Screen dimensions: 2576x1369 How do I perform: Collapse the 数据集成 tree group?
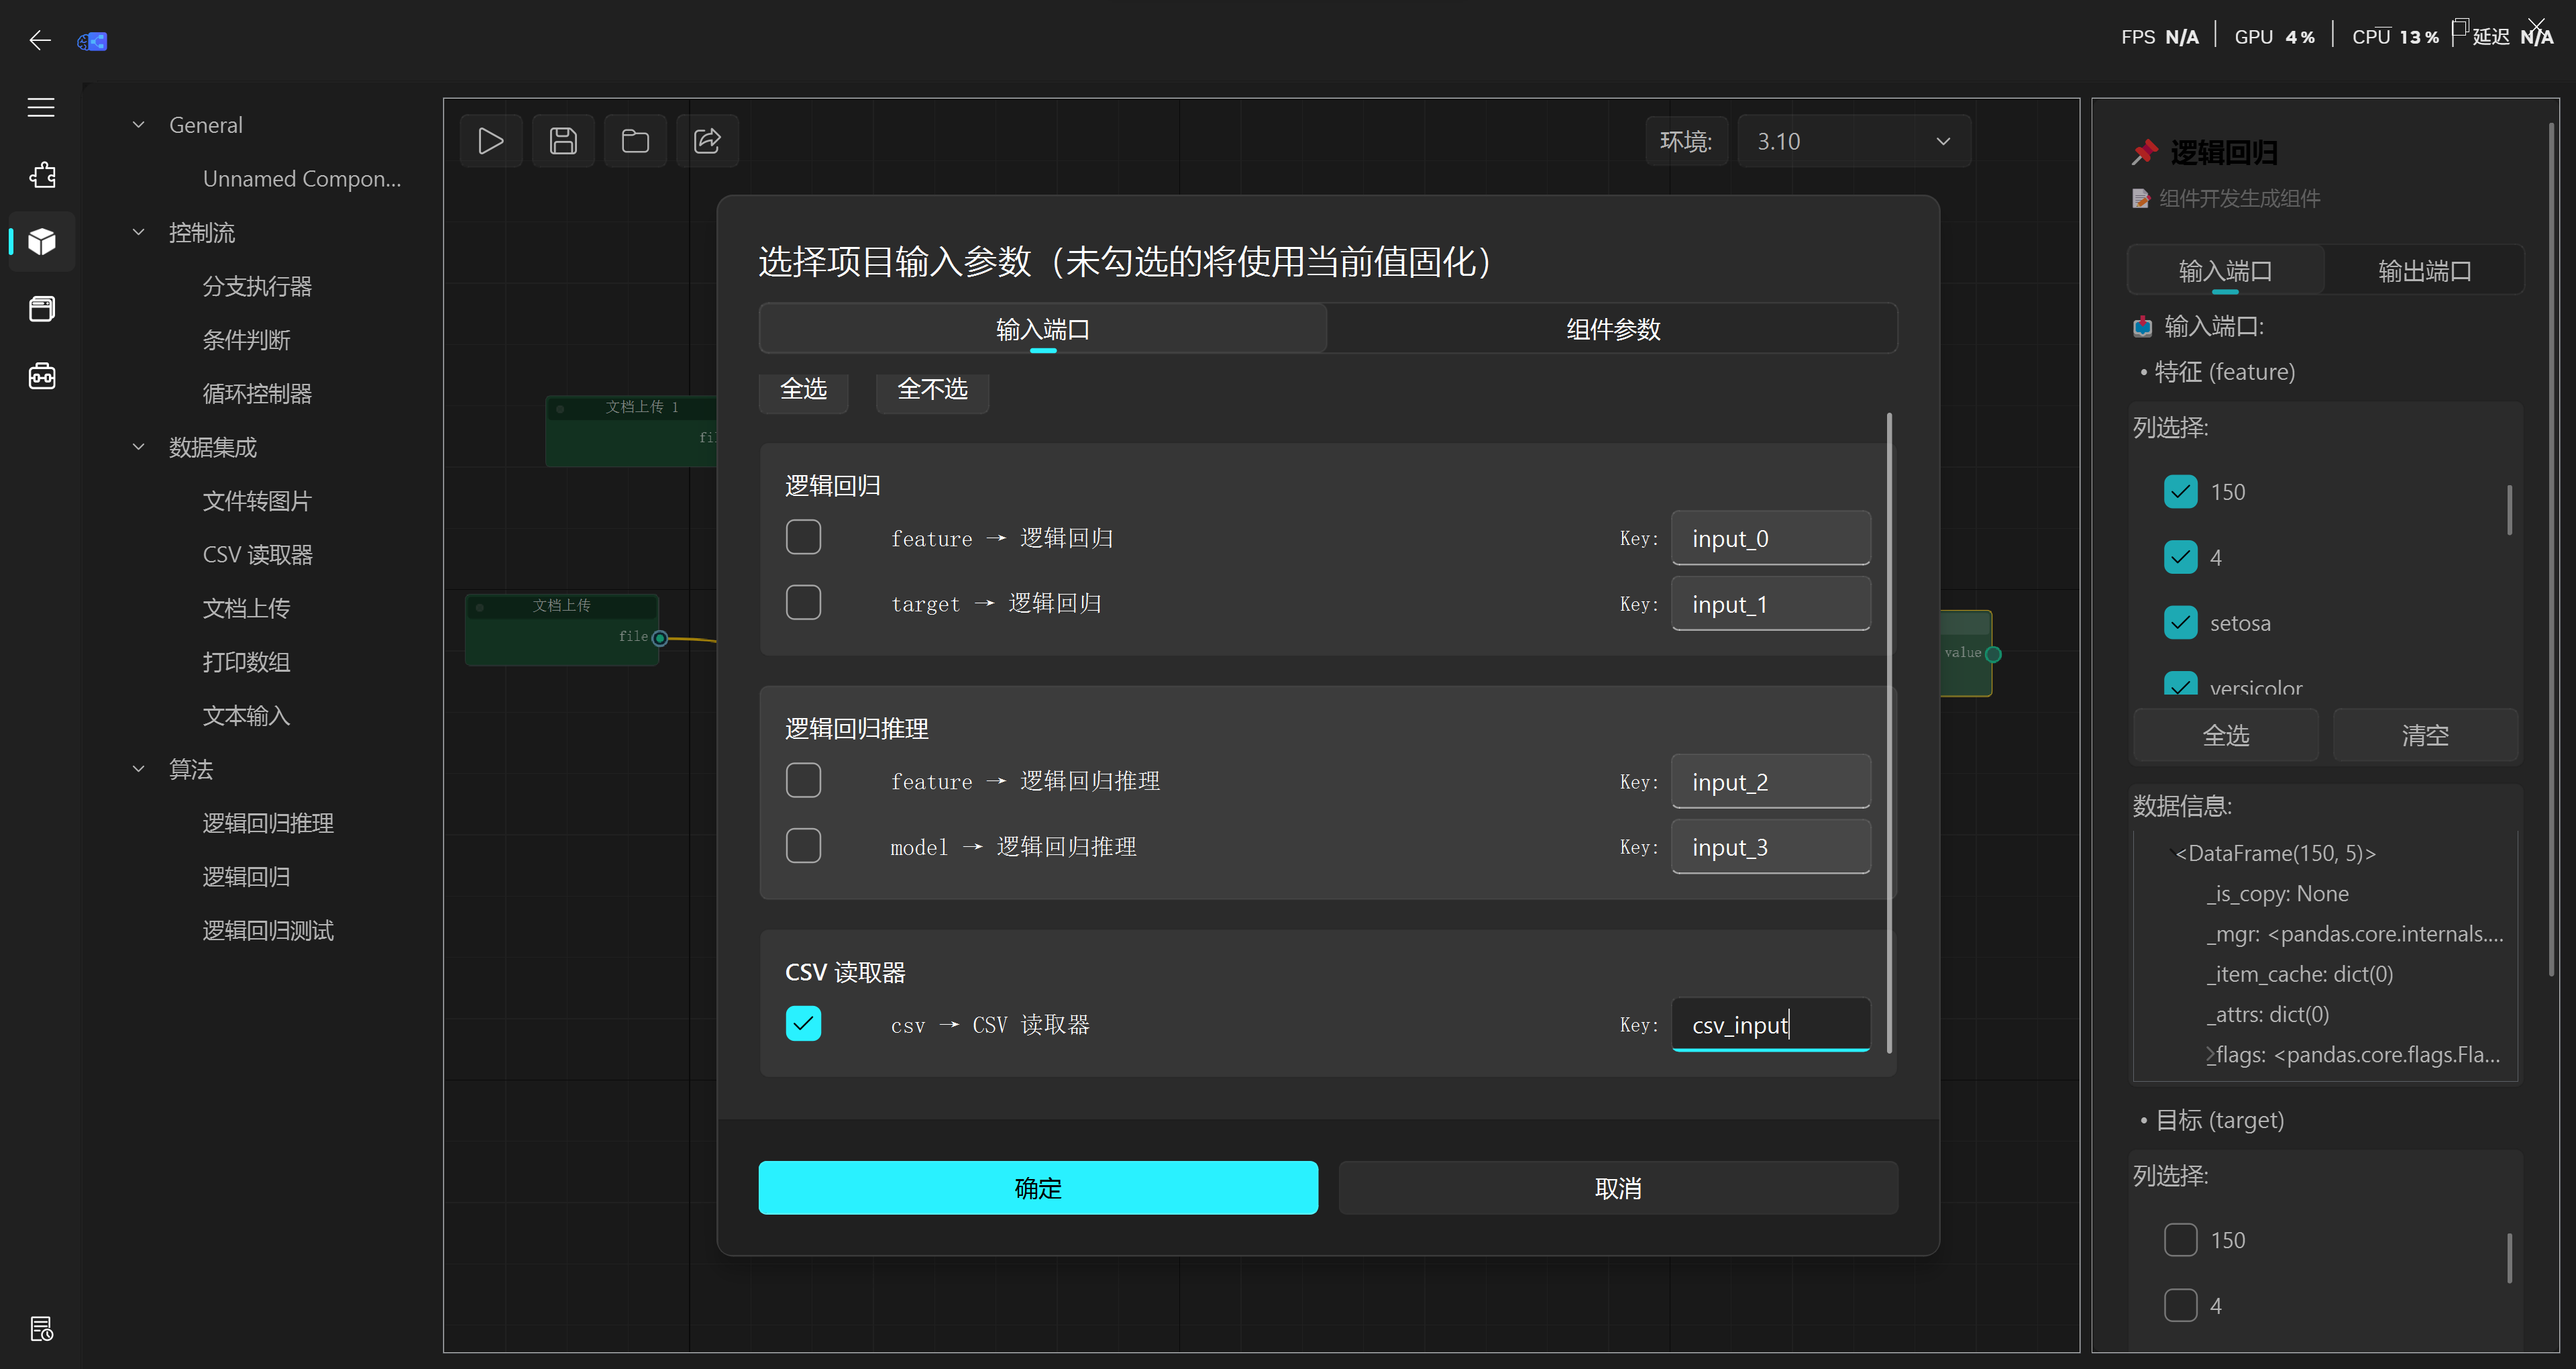click(139, 448)
